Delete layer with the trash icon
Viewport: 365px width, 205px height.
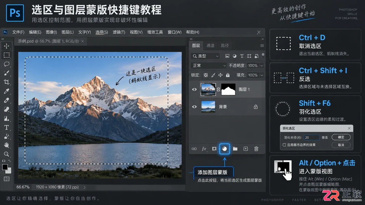click(x=256, y=149)
